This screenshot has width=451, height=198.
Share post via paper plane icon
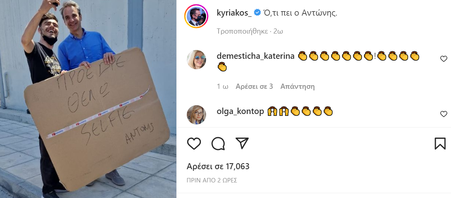point(242,143)
